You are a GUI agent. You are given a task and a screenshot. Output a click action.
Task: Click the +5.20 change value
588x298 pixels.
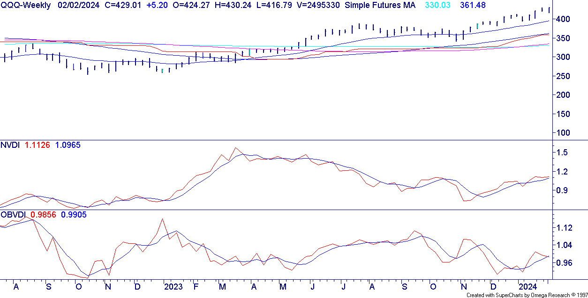click(x=158, y=5)
